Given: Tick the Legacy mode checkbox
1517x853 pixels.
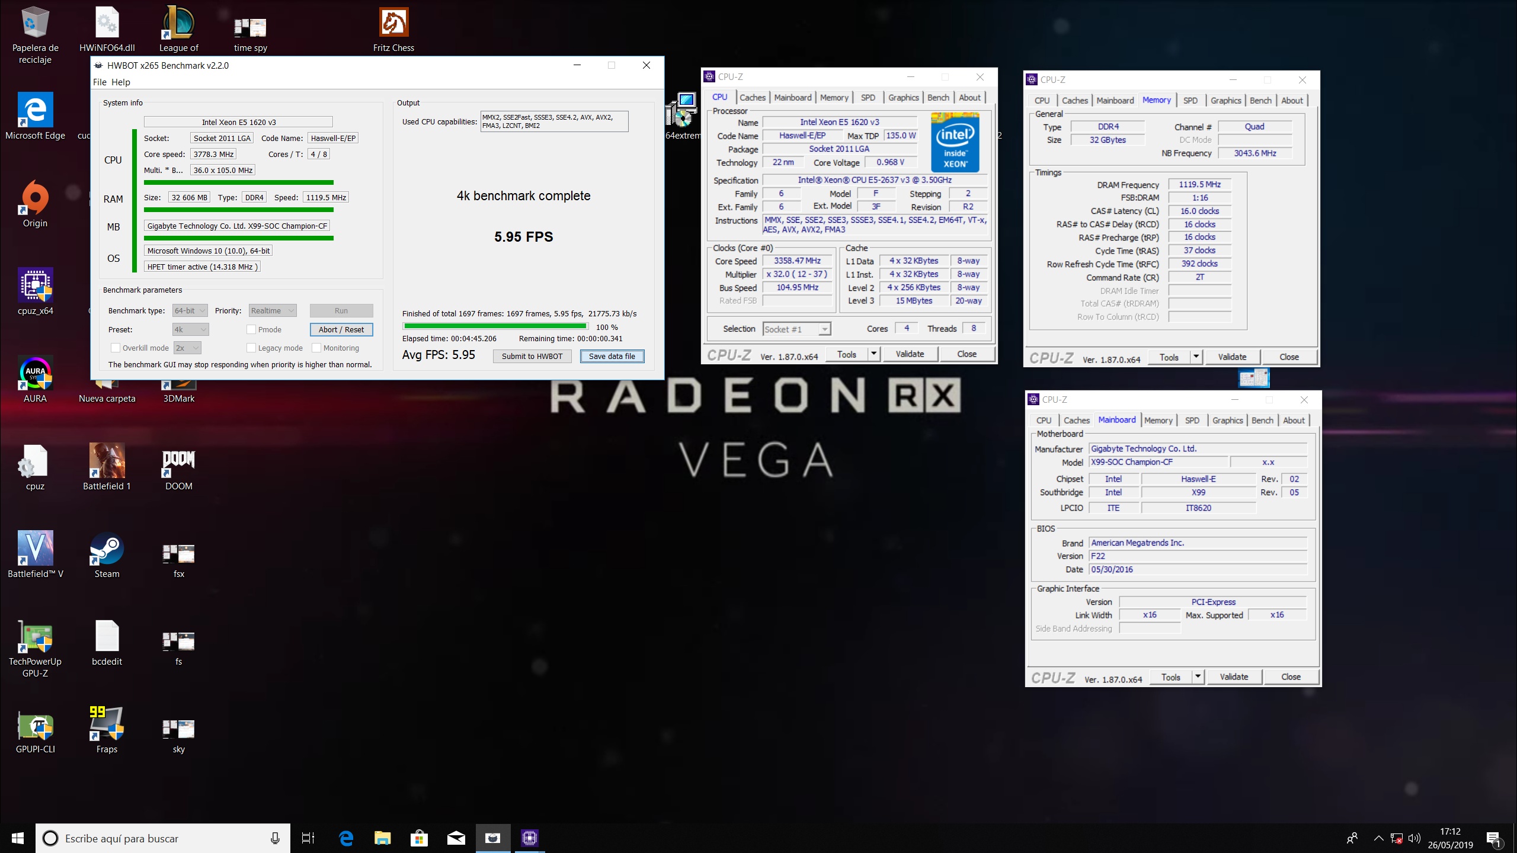Looking at the screenshot, I should click(251, 348).
